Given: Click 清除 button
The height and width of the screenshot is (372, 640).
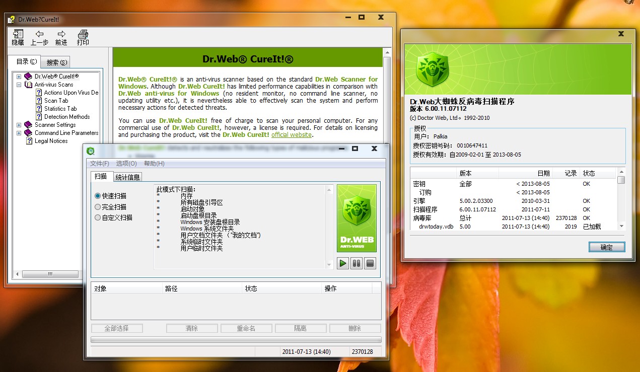Looking at the screenshot, I should 192,328.
